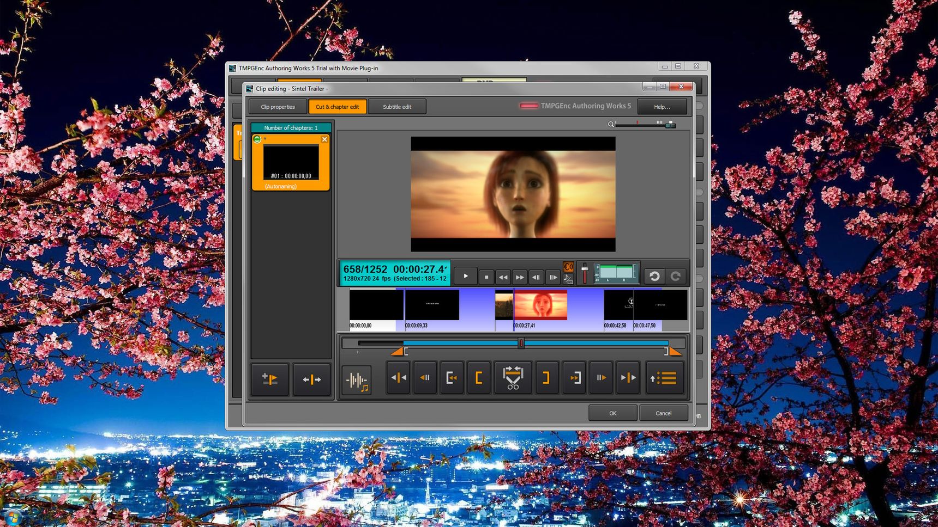Step forward one frame in transport bar
The width and height of the screenshot is (938, 527).
tap(553, 277)
